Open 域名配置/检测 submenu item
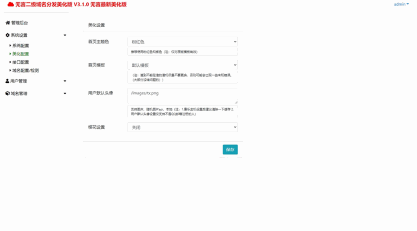Screen dimensions: 417x231 (x=26, y=70)
